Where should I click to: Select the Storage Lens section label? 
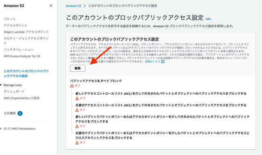coord(13,85)
